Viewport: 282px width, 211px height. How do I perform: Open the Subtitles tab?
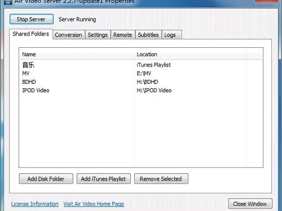148,35
